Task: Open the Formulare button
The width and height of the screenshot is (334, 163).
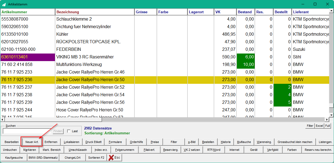Action: click(x=115, y=142)
